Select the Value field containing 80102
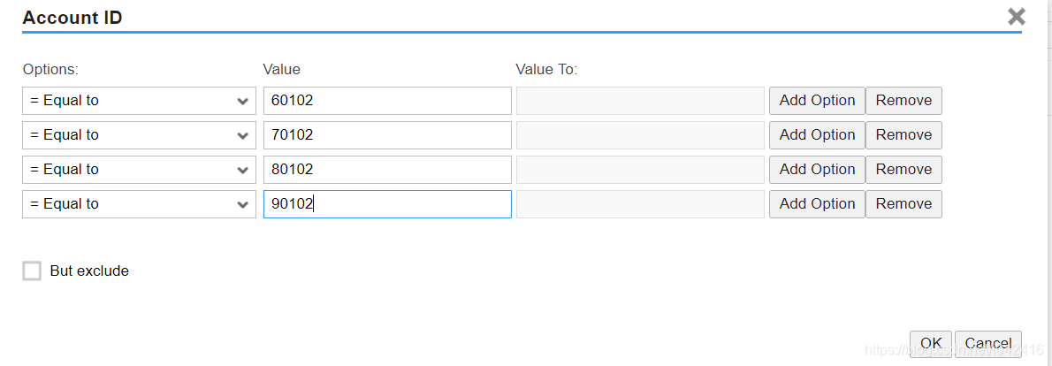The width and height of the screenshot is (1052, 366). 387,170
